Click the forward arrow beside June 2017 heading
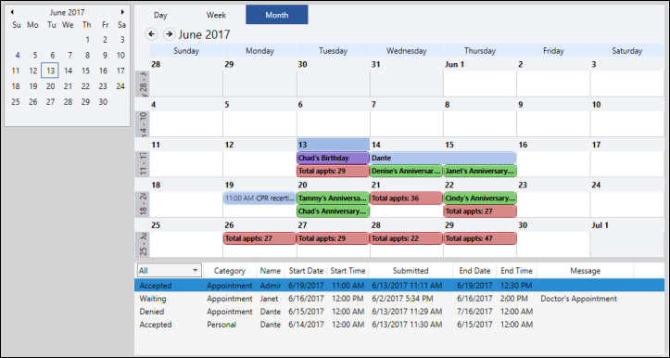The height and width of the screenshot is (358, 670). point(170,33)
